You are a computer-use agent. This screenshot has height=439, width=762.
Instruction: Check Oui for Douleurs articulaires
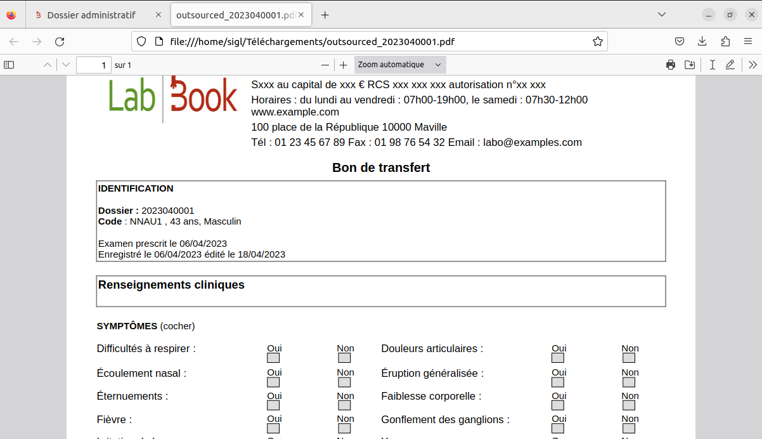tap(558, 358)
